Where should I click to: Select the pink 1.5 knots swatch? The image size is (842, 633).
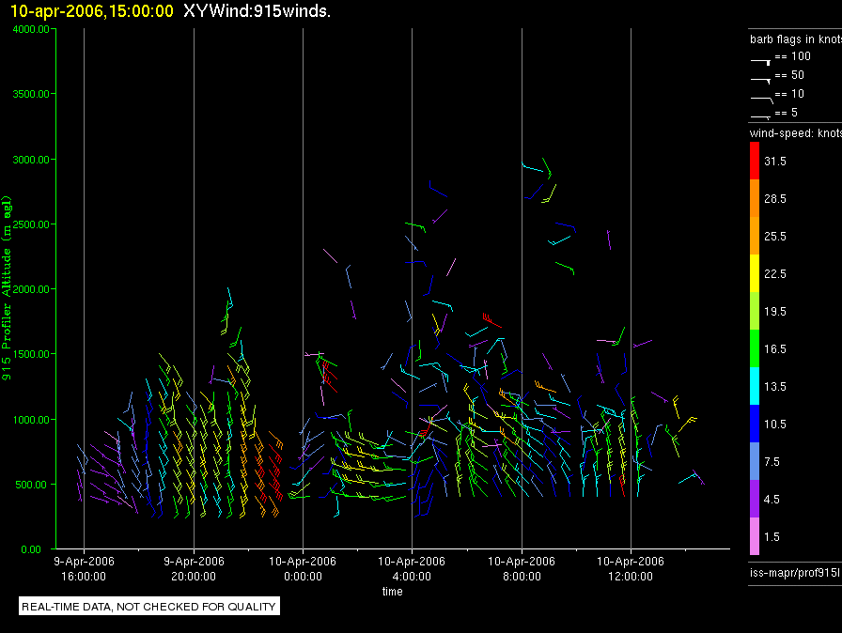click(755, 536)
